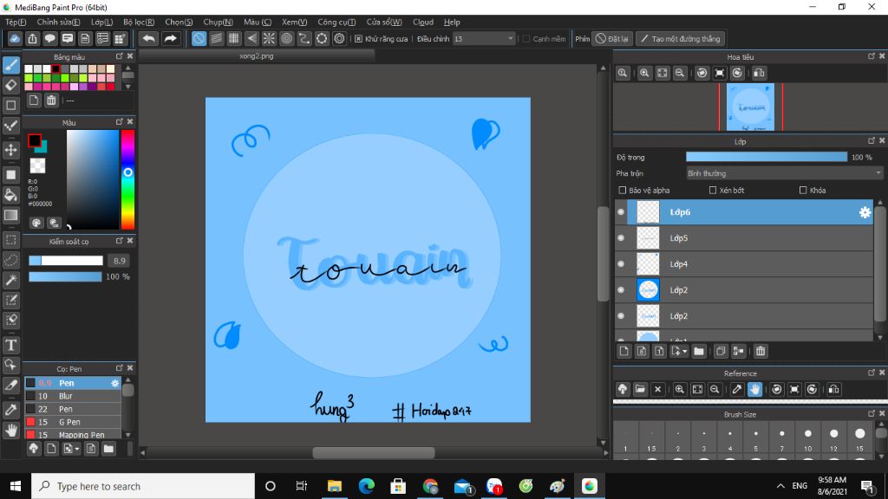Turn off snap guide

point(199,38)
